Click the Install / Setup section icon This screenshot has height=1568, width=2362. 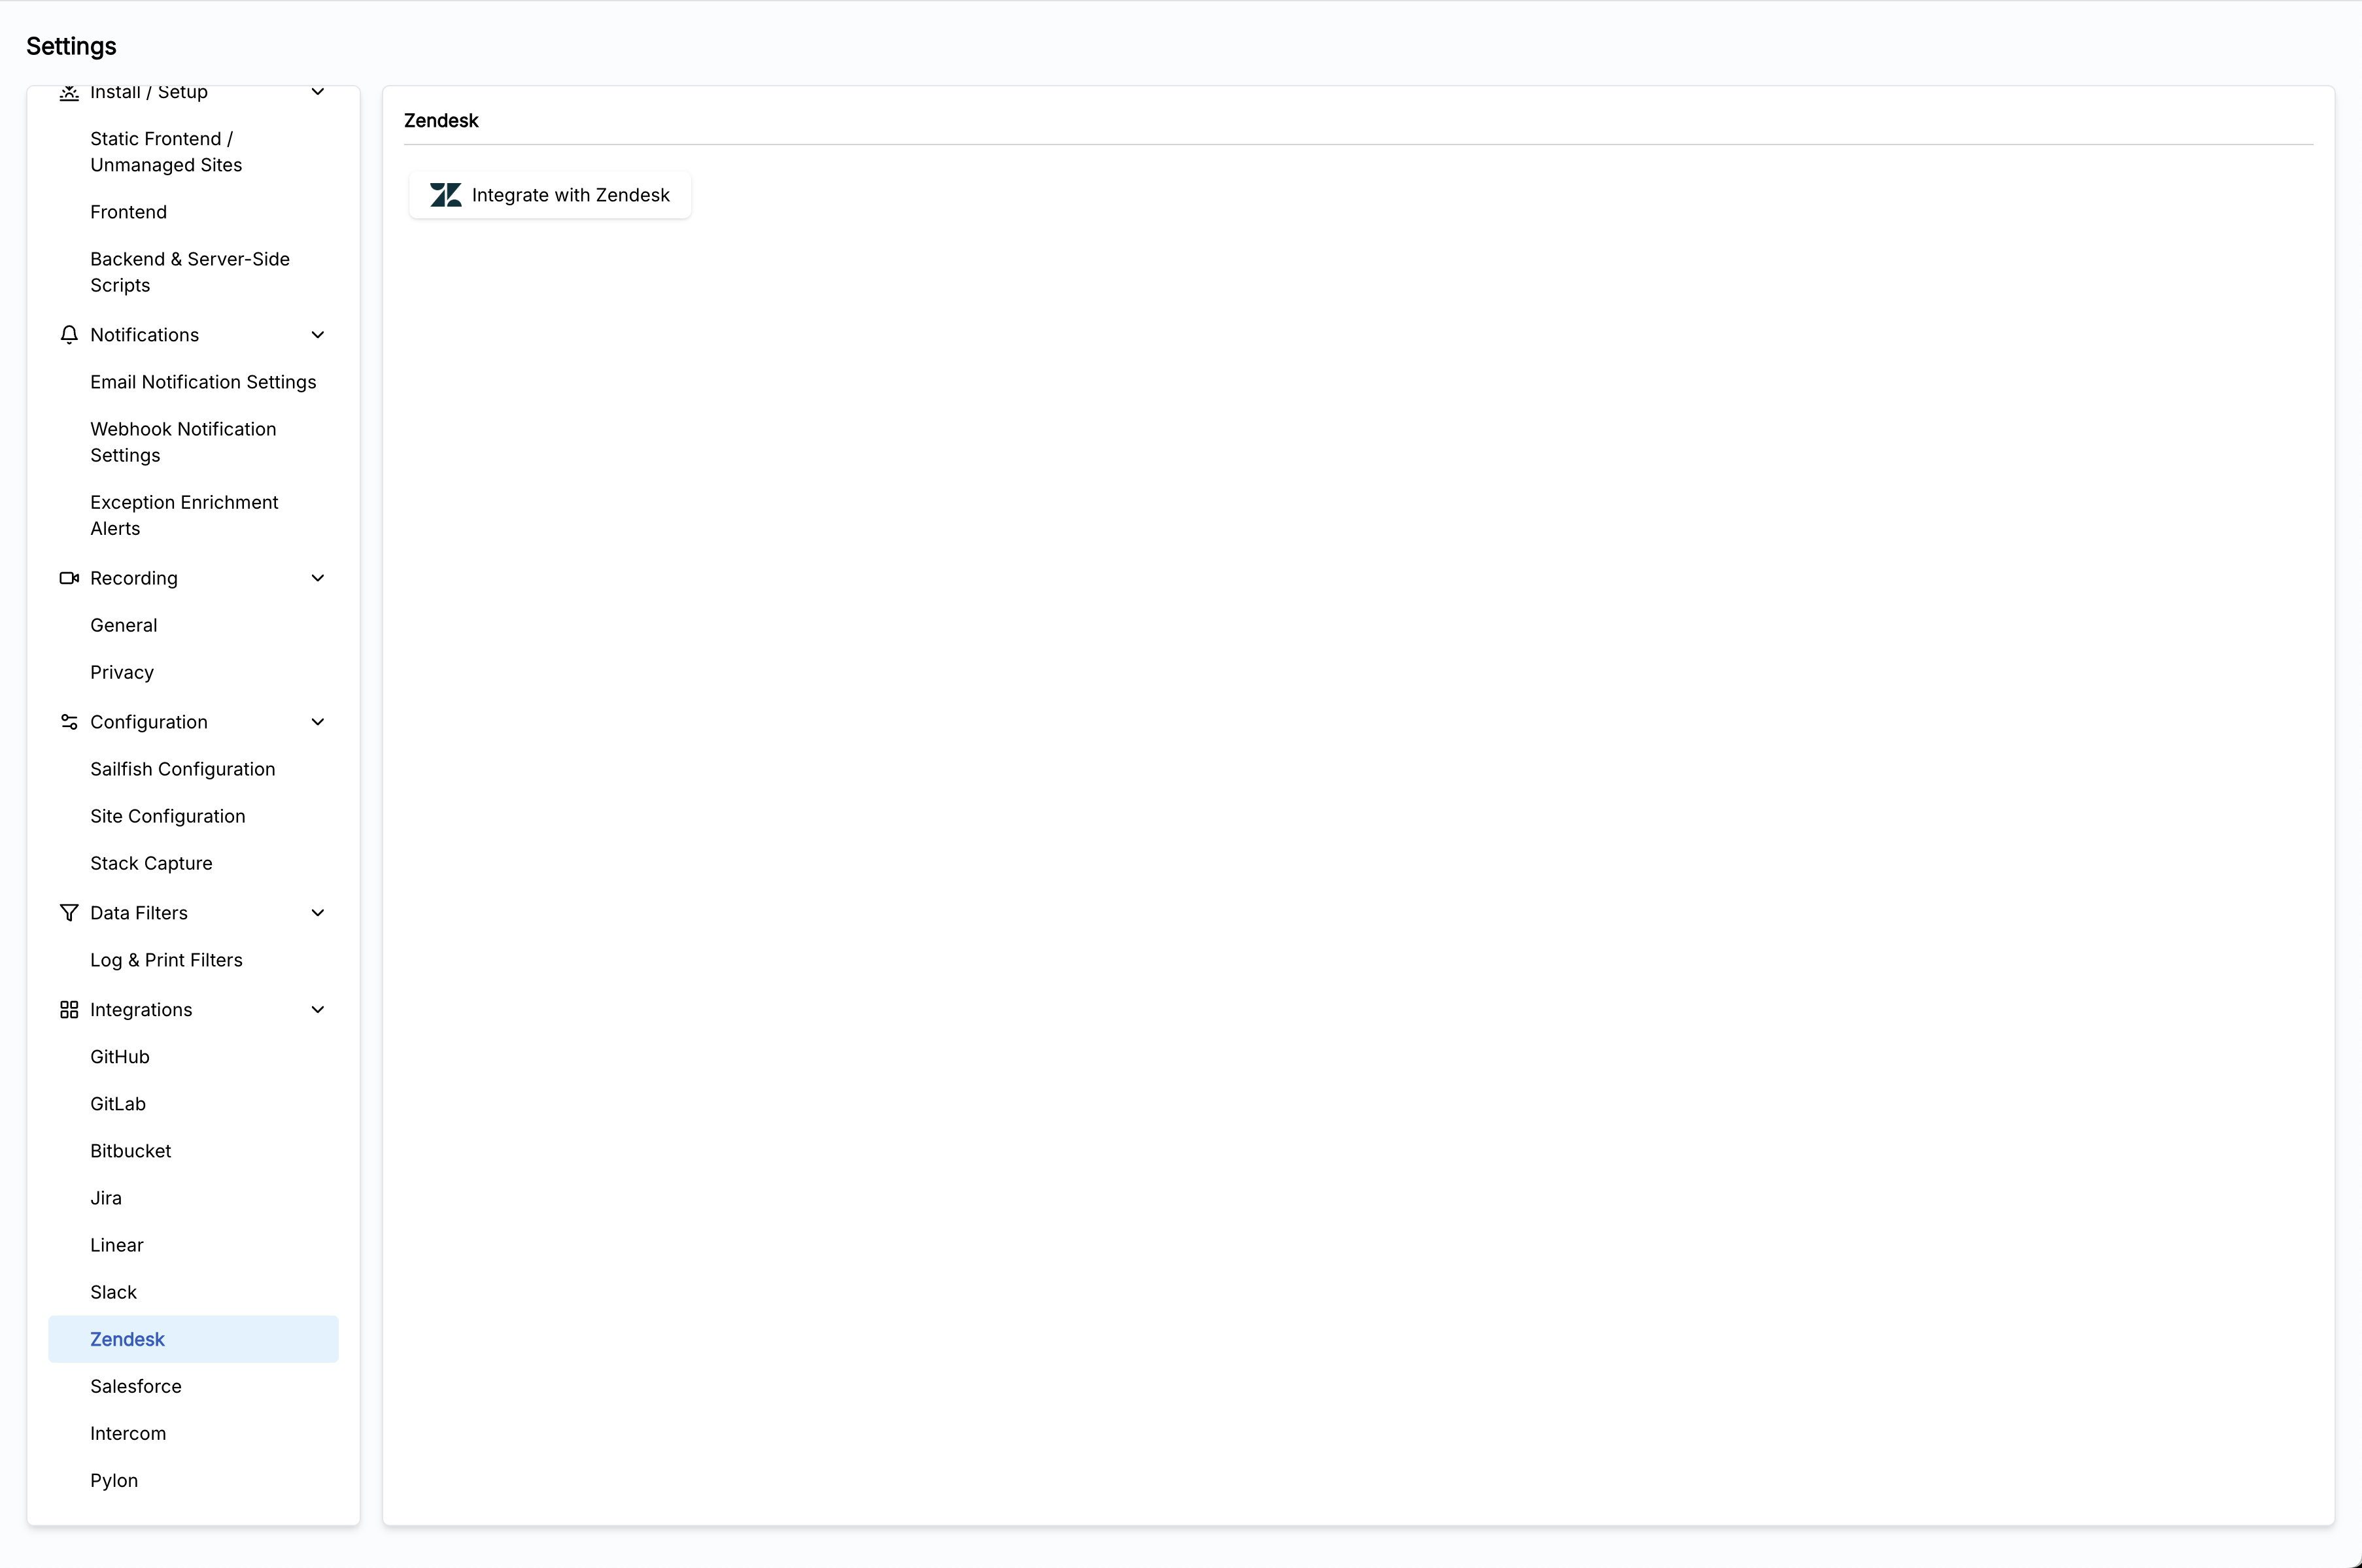(x=69, y=92)
